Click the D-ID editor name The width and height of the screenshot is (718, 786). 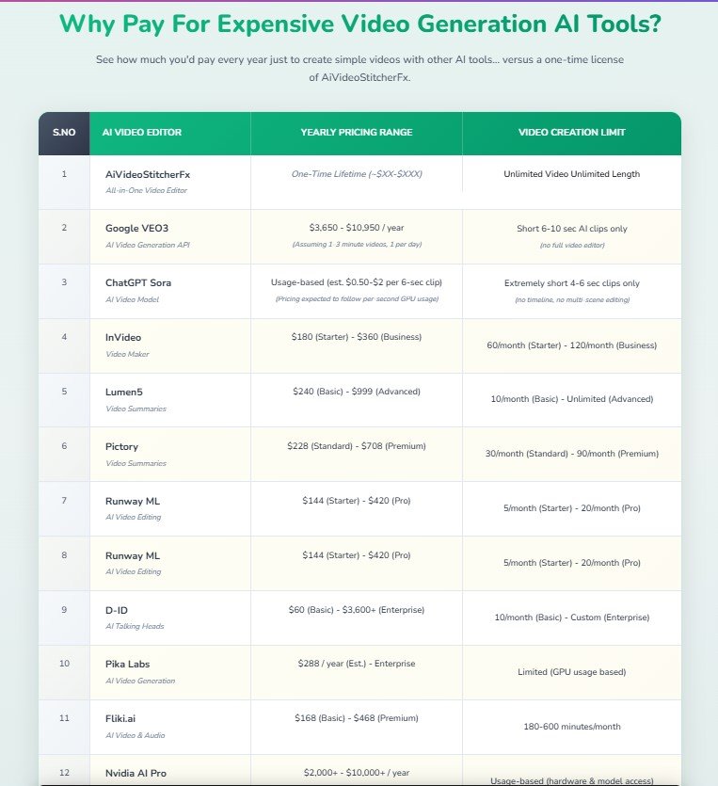point(118,610)
